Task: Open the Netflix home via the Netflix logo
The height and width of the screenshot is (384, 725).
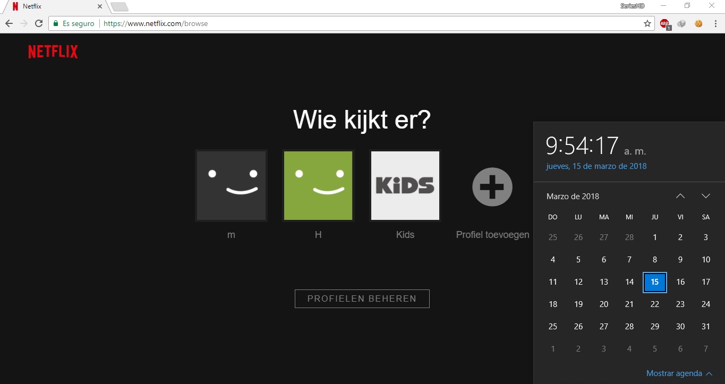Action: 53,51
